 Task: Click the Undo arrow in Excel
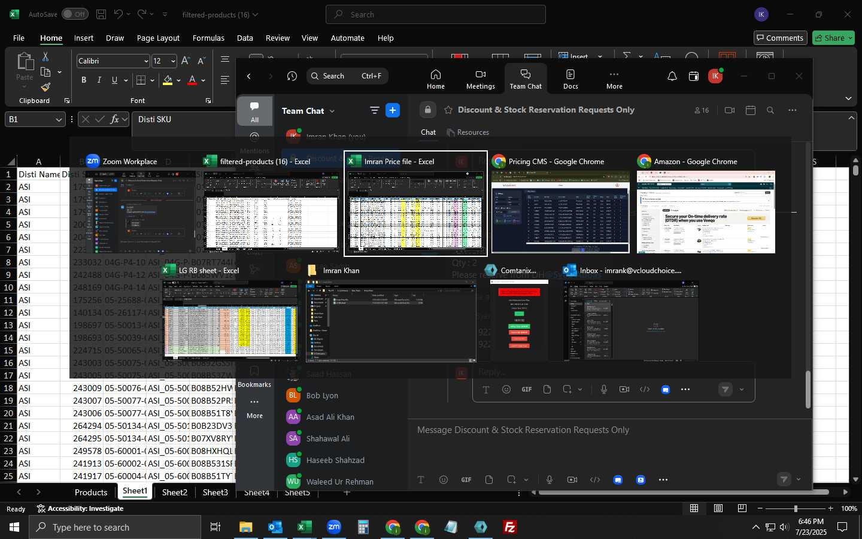tap(119, 14)
